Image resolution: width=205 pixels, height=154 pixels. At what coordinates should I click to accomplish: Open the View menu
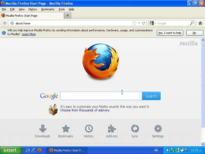(22, 9)
